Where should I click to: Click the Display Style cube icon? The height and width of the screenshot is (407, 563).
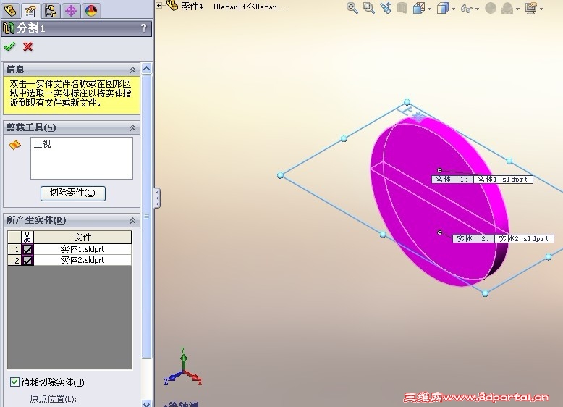(x=443, y=8)
